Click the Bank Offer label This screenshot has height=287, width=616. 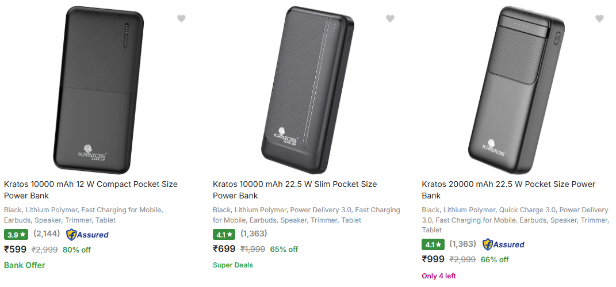pos(24,265)
